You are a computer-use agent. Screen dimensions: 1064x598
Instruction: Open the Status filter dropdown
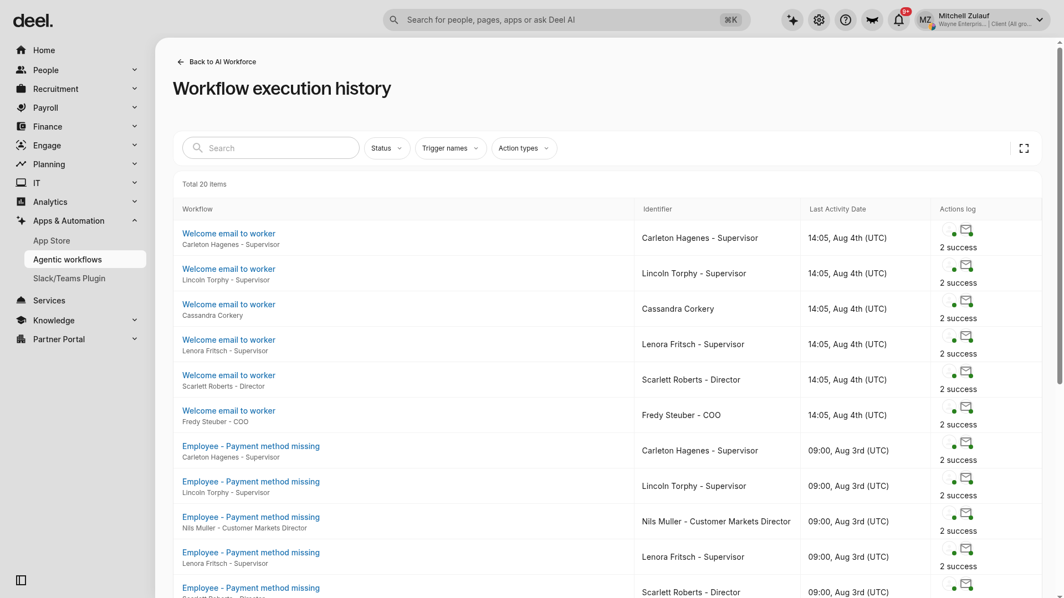[x=387, y=148]
